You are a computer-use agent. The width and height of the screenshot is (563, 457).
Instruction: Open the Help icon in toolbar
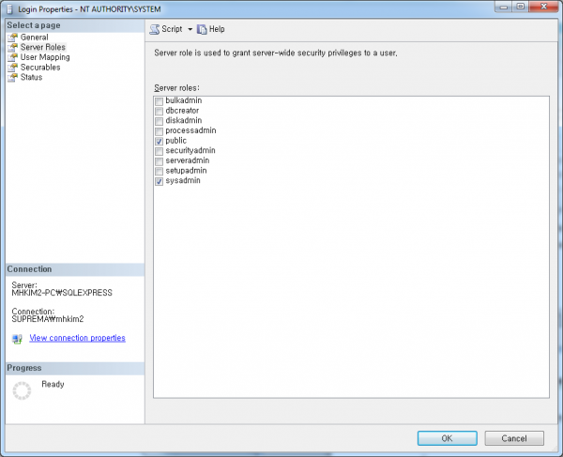click(202, 29)
